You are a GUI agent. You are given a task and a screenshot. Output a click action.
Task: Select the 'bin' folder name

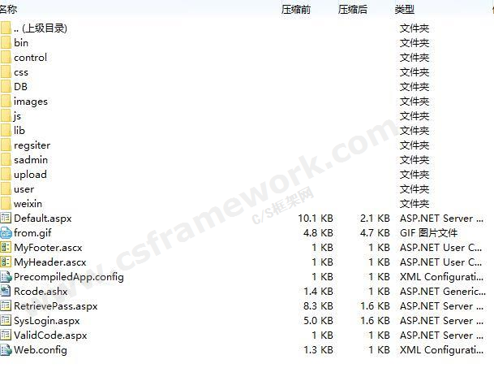click(x=21, y=42)
